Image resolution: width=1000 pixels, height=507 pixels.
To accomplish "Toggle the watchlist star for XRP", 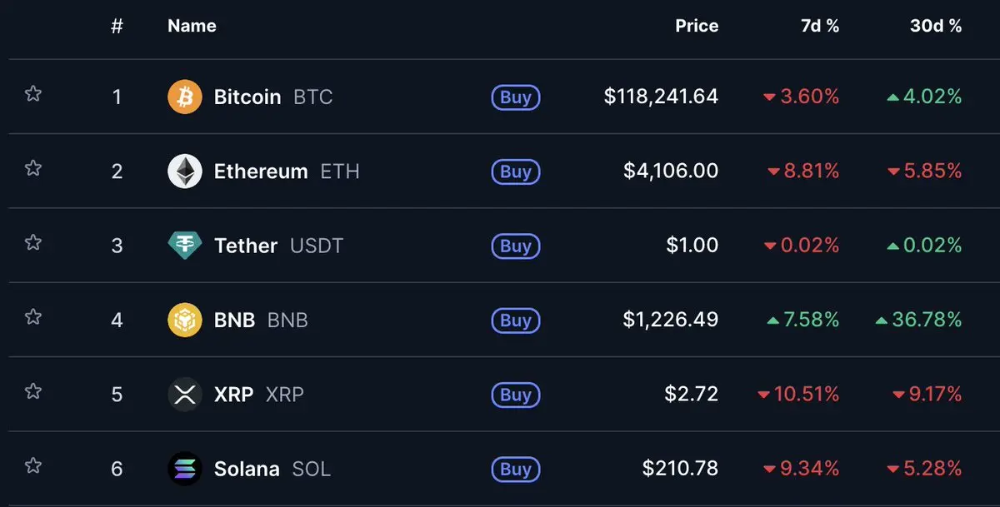I will click(x=33, y=390).
